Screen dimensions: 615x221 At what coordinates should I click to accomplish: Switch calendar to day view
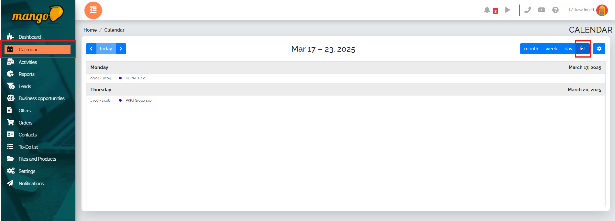[568, 49]
